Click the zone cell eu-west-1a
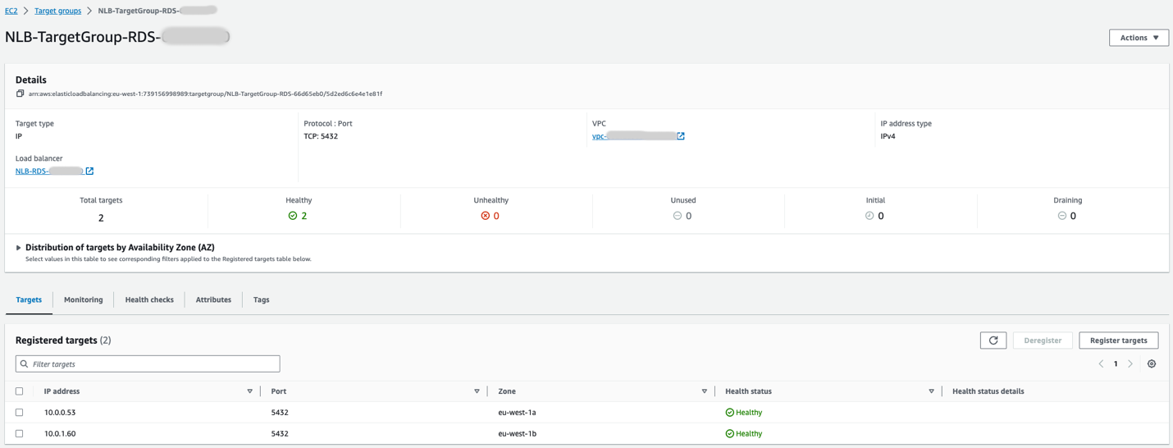 tap(517, 413)
